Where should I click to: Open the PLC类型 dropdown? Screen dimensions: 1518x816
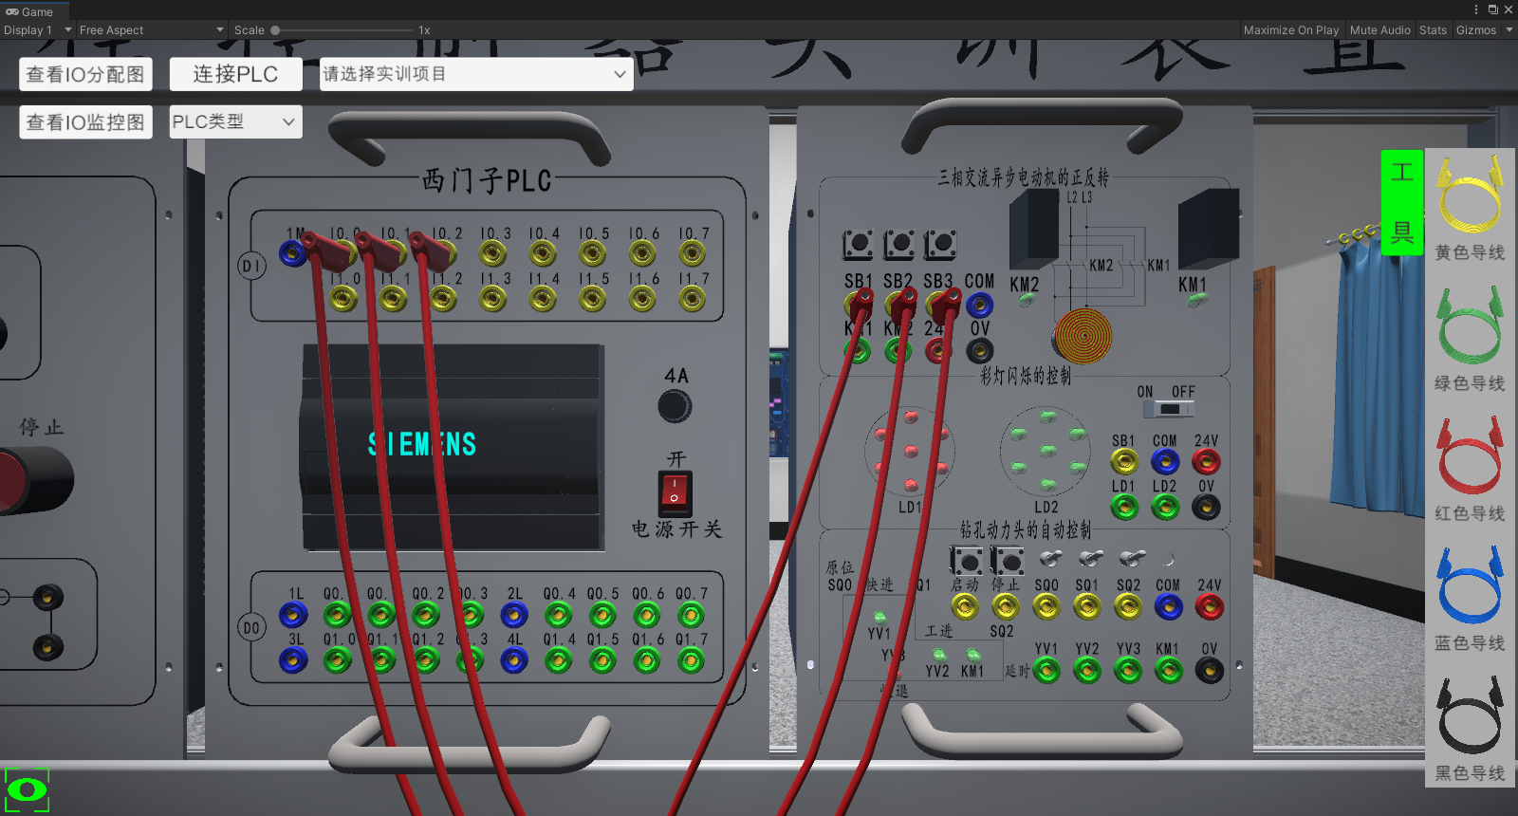(x=235, y=121)
